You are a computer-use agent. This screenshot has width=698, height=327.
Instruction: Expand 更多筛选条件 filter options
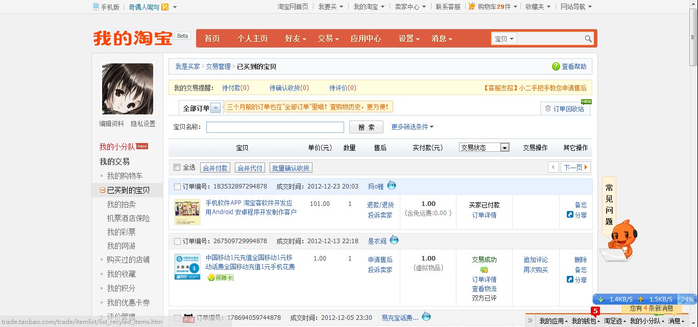click(x=413, y=127)
